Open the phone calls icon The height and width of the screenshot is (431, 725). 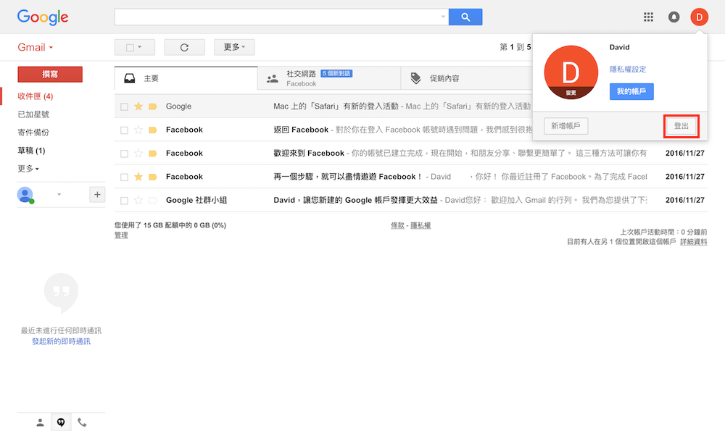tap(82, 422)
